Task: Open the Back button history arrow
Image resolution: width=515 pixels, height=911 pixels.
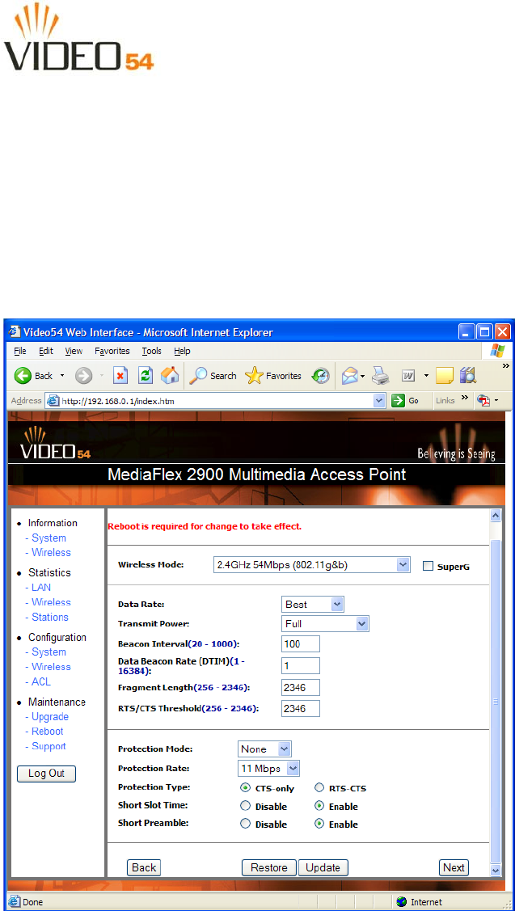Action: [x=62, y=377]
